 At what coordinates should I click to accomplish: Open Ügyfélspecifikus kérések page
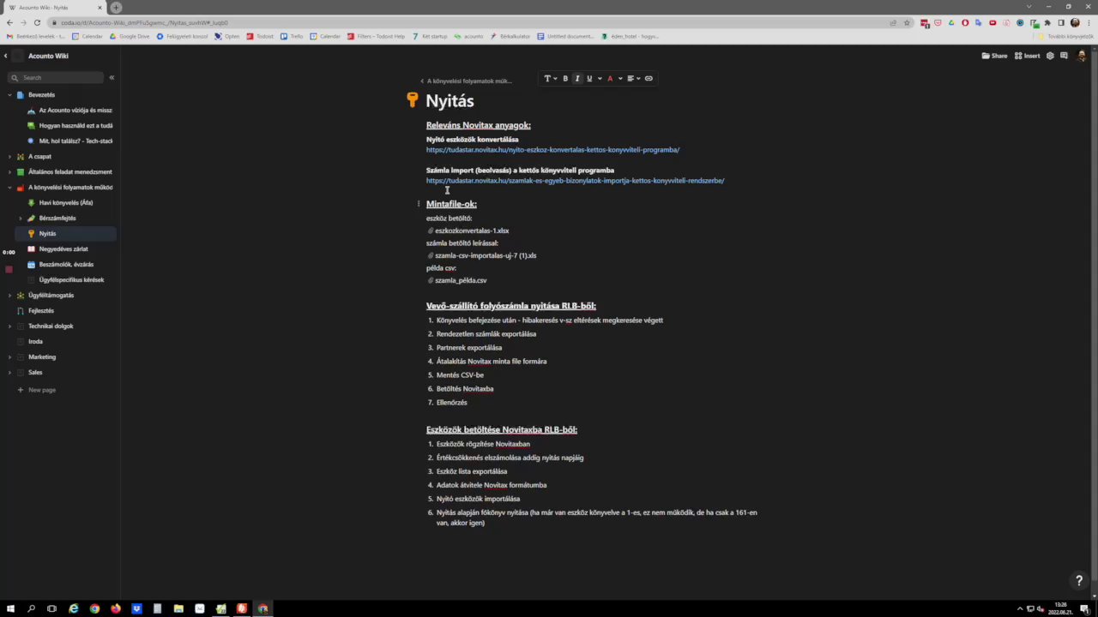click(71, 280)
